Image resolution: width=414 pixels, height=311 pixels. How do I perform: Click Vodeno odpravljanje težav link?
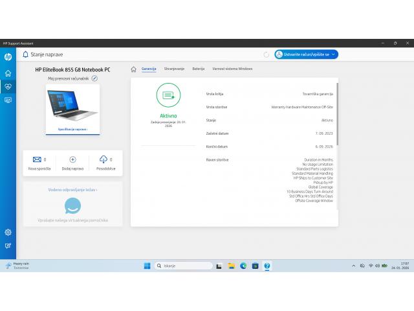(x=72, y=190)
